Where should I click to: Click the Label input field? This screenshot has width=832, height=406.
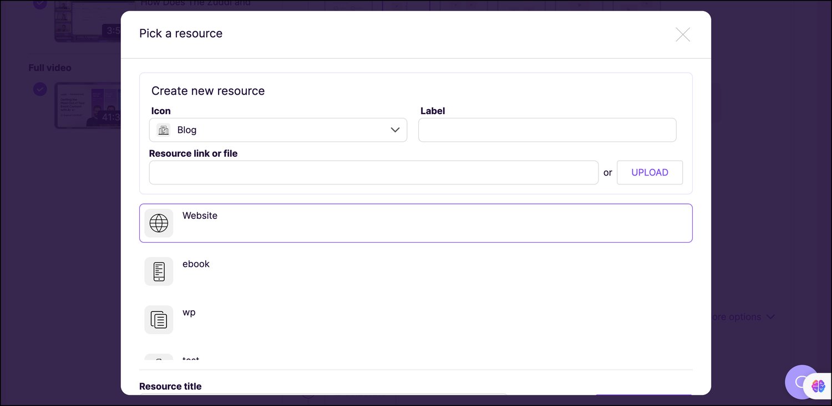(x=547, y=130)
